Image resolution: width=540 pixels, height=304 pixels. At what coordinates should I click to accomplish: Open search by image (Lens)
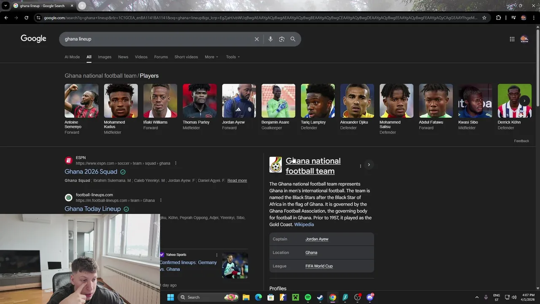(281, 39)
